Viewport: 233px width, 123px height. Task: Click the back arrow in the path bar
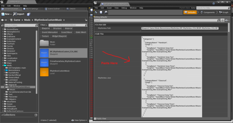[3, 19]
